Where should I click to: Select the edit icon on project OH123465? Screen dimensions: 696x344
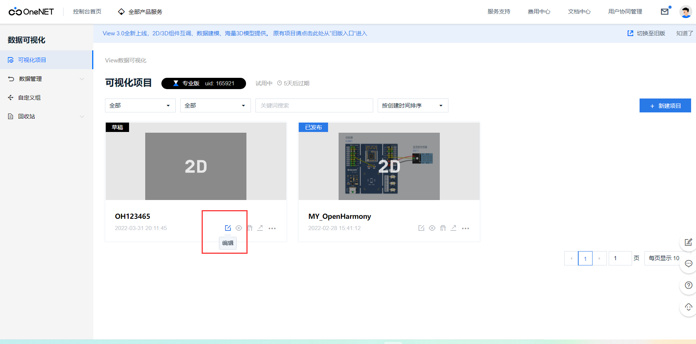[x=228, y=228]
